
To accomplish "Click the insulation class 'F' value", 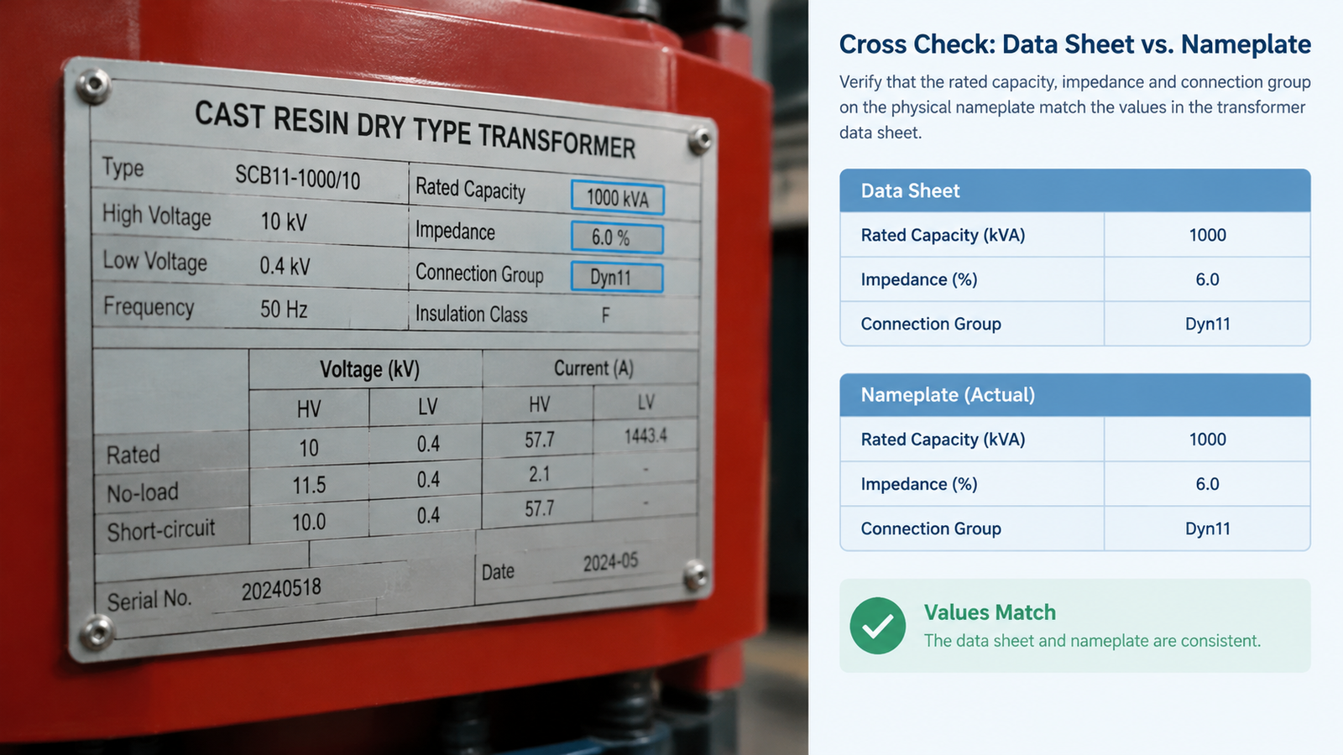I will [605, 315].
